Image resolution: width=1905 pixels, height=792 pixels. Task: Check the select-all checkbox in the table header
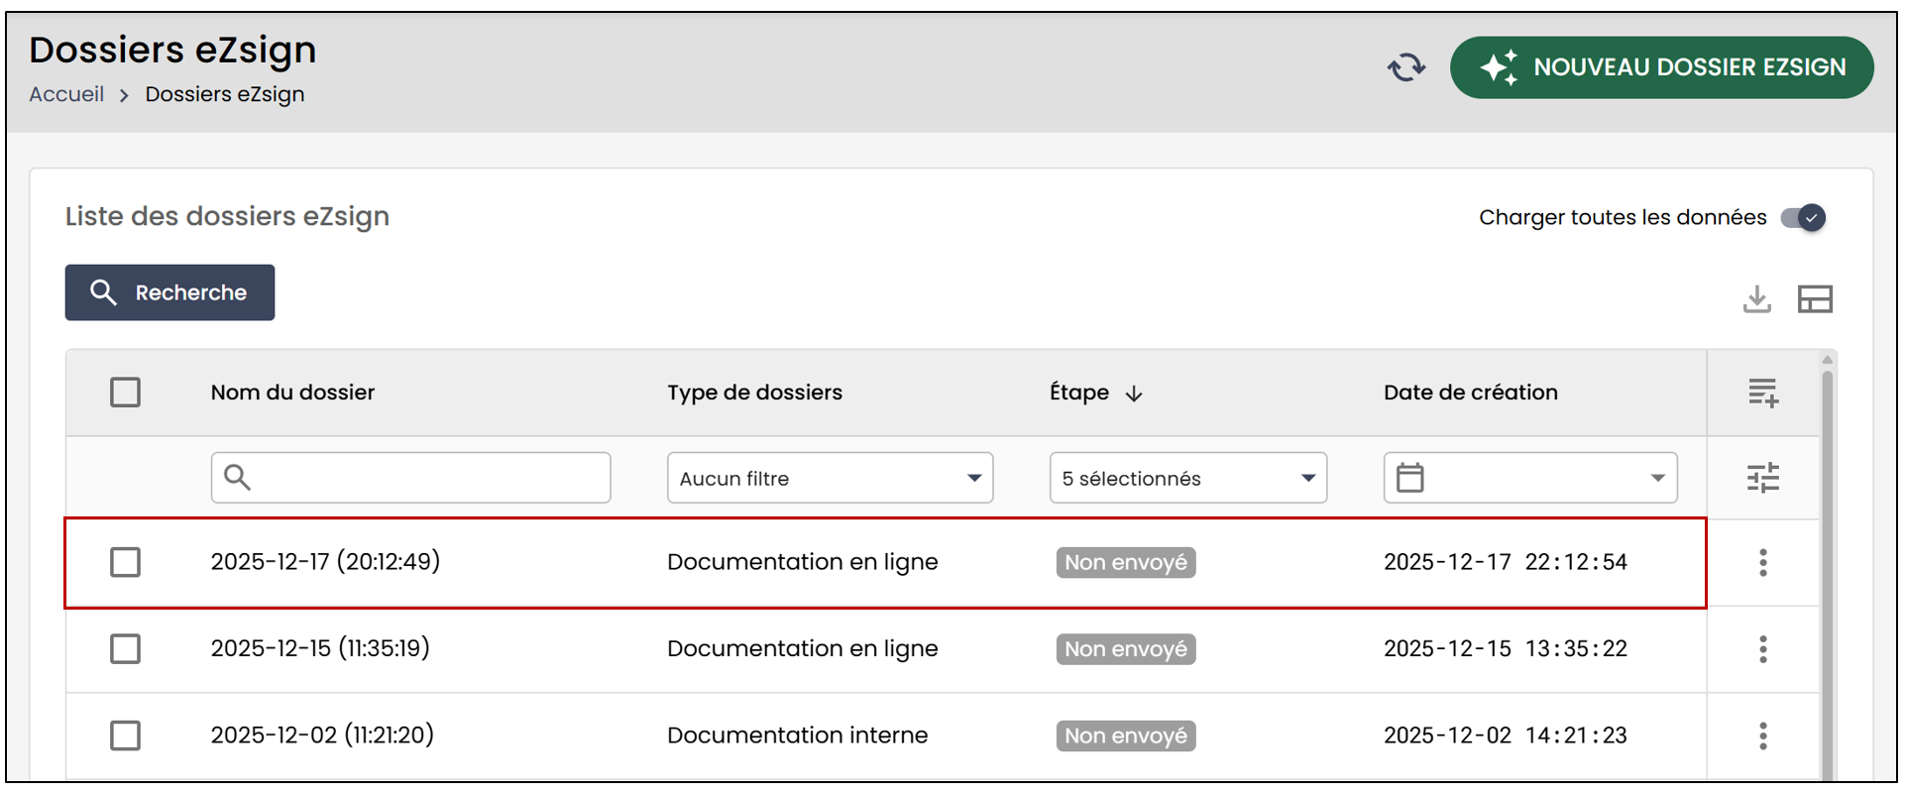coord(125,393)
